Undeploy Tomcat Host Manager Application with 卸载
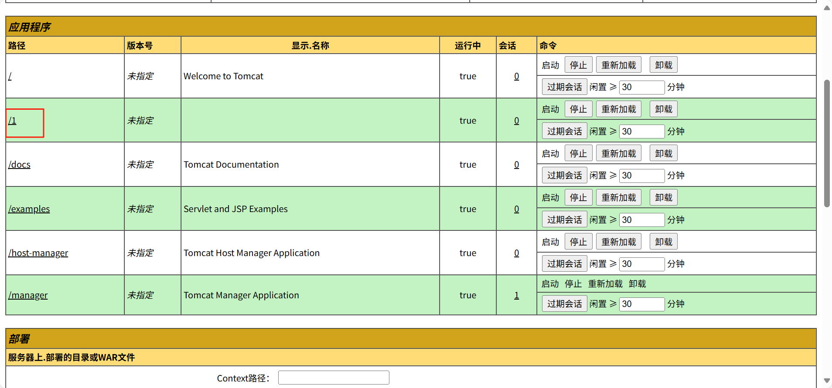832x388 pixels. [664, 242]
